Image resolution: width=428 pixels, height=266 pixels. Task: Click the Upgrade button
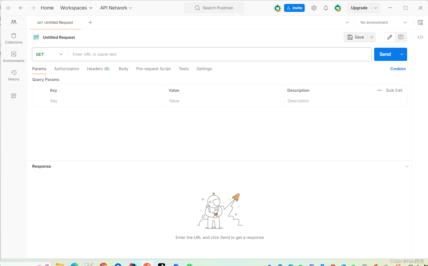click(359, 8)
